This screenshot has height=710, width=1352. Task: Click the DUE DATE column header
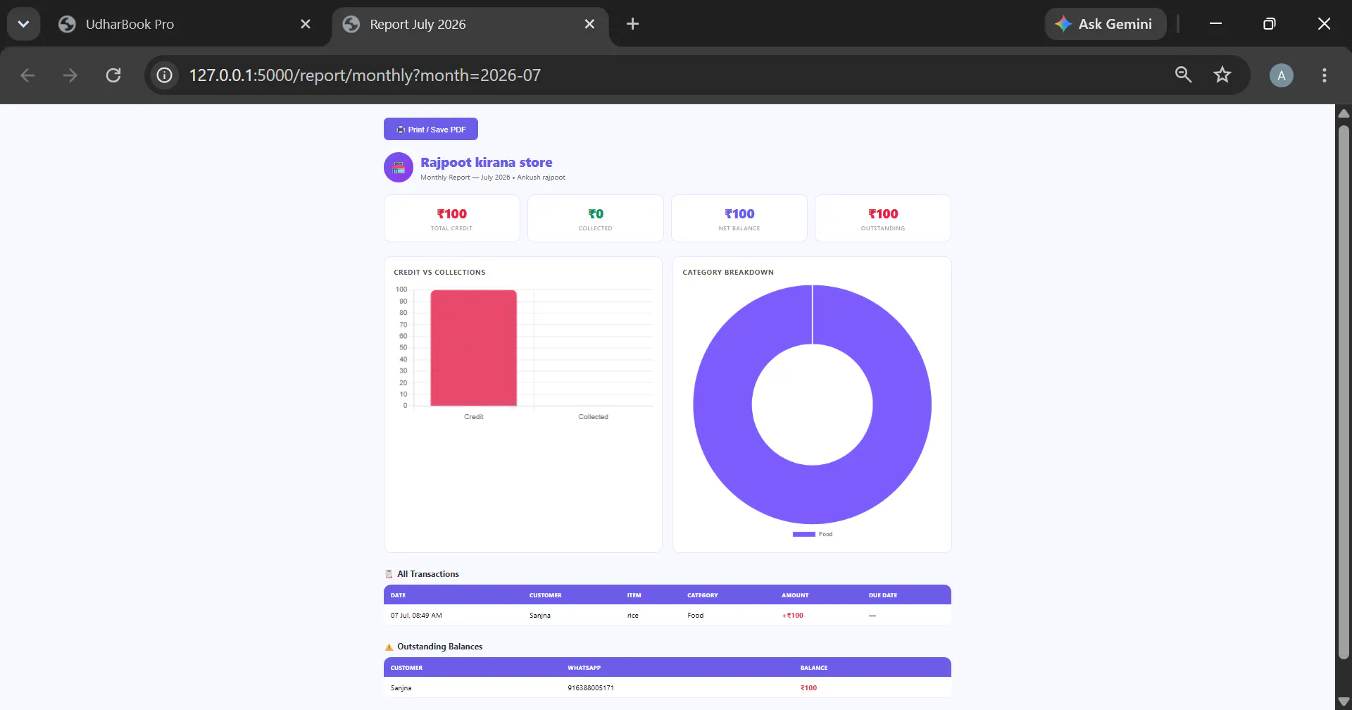(x=883, y=595)
